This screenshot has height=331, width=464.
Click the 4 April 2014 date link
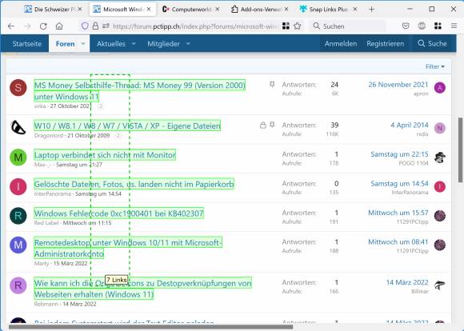[x=410, y=125]
